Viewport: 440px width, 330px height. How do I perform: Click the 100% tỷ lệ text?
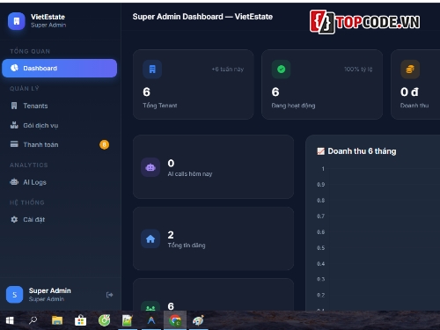click(358, 70)
